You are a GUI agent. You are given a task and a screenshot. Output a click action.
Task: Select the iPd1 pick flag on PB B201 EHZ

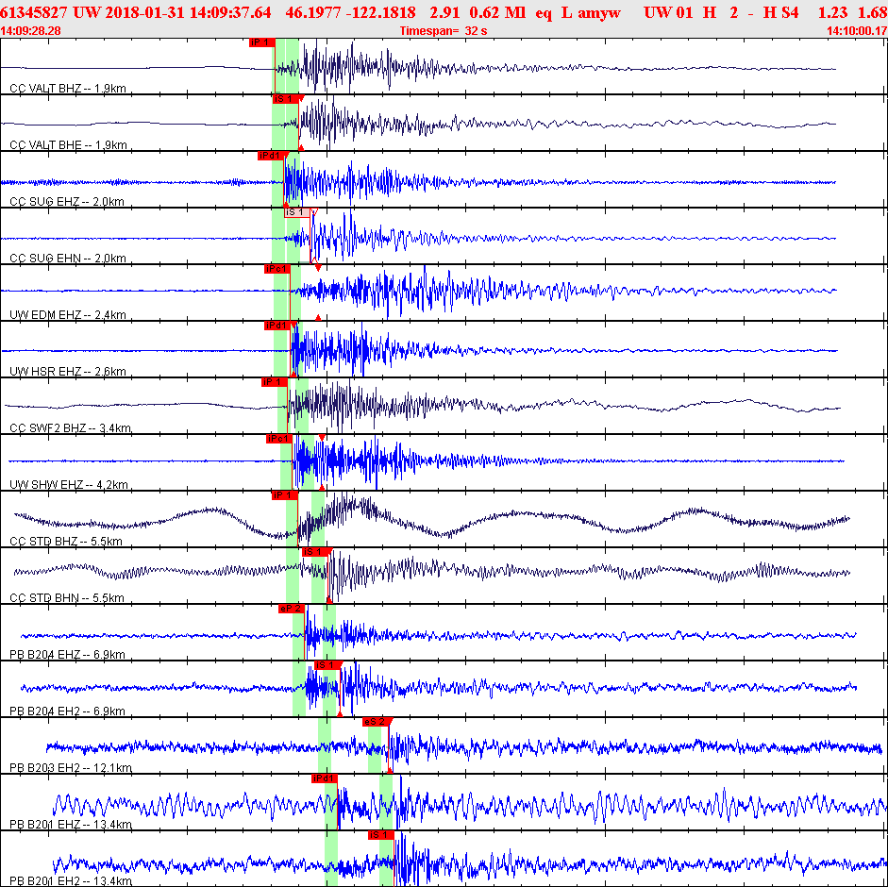point(325,778)
